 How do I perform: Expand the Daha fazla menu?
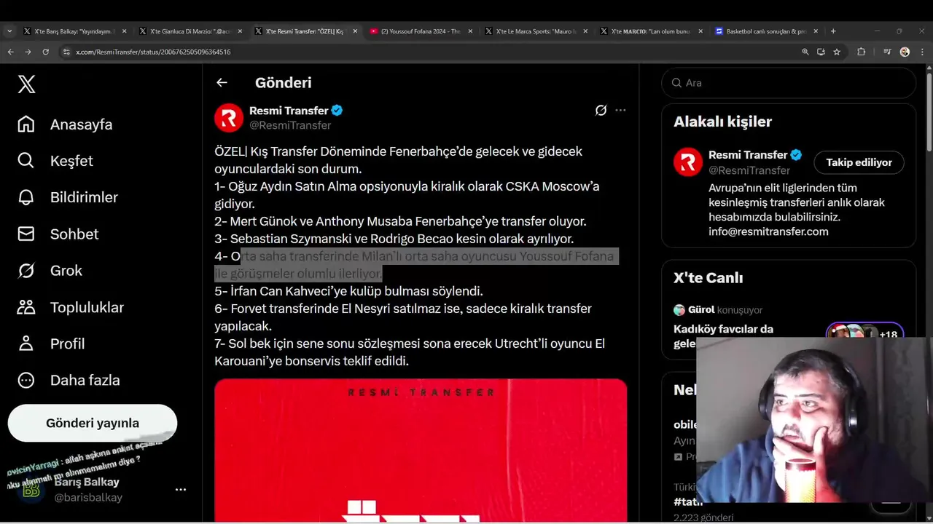69,380
